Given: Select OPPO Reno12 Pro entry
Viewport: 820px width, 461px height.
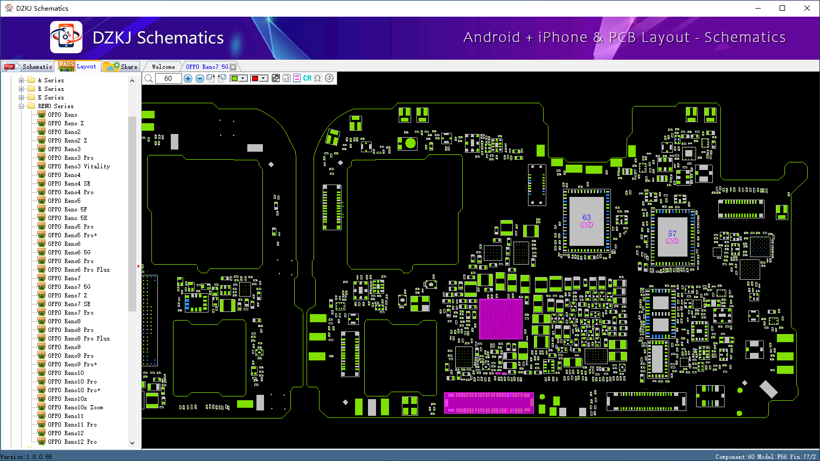Looking at the screenshot, I should 72,442.
